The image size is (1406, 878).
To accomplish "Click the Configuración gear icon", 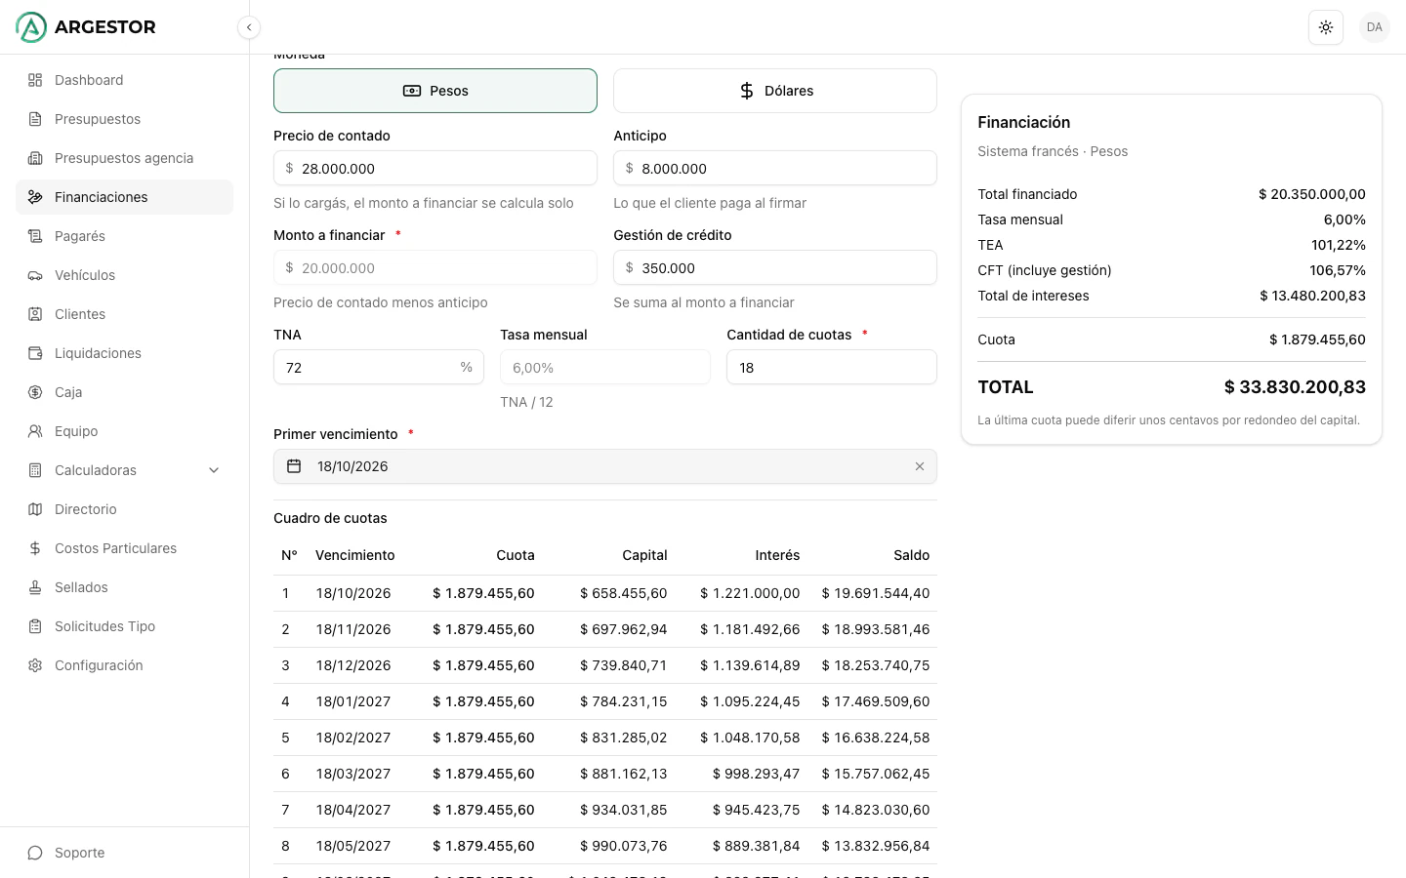I will pyautogui.click(x=35, y=665).
